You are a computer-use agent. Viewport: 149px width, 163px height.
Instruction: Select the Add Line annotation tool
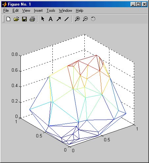67,19
